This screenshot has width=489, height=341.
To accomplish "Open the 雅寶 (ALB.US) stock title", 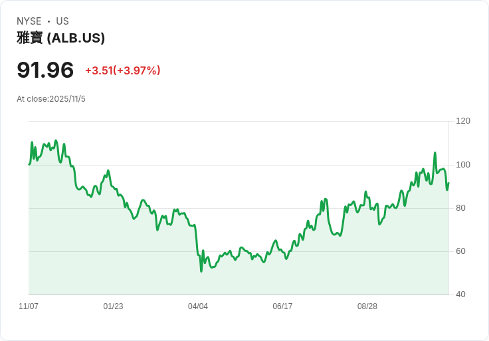I will tap(60, 38).
